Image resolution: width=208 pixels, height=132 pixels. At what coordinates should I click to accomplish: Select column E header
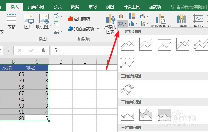point(85,62)
